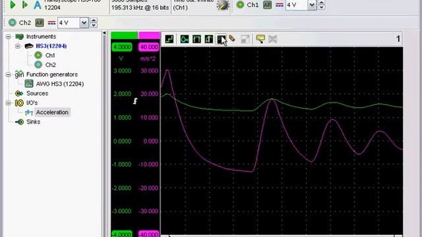Click the green -4.0000 axis bottom value
Screen dimensions: 422x237
[122, 234]
